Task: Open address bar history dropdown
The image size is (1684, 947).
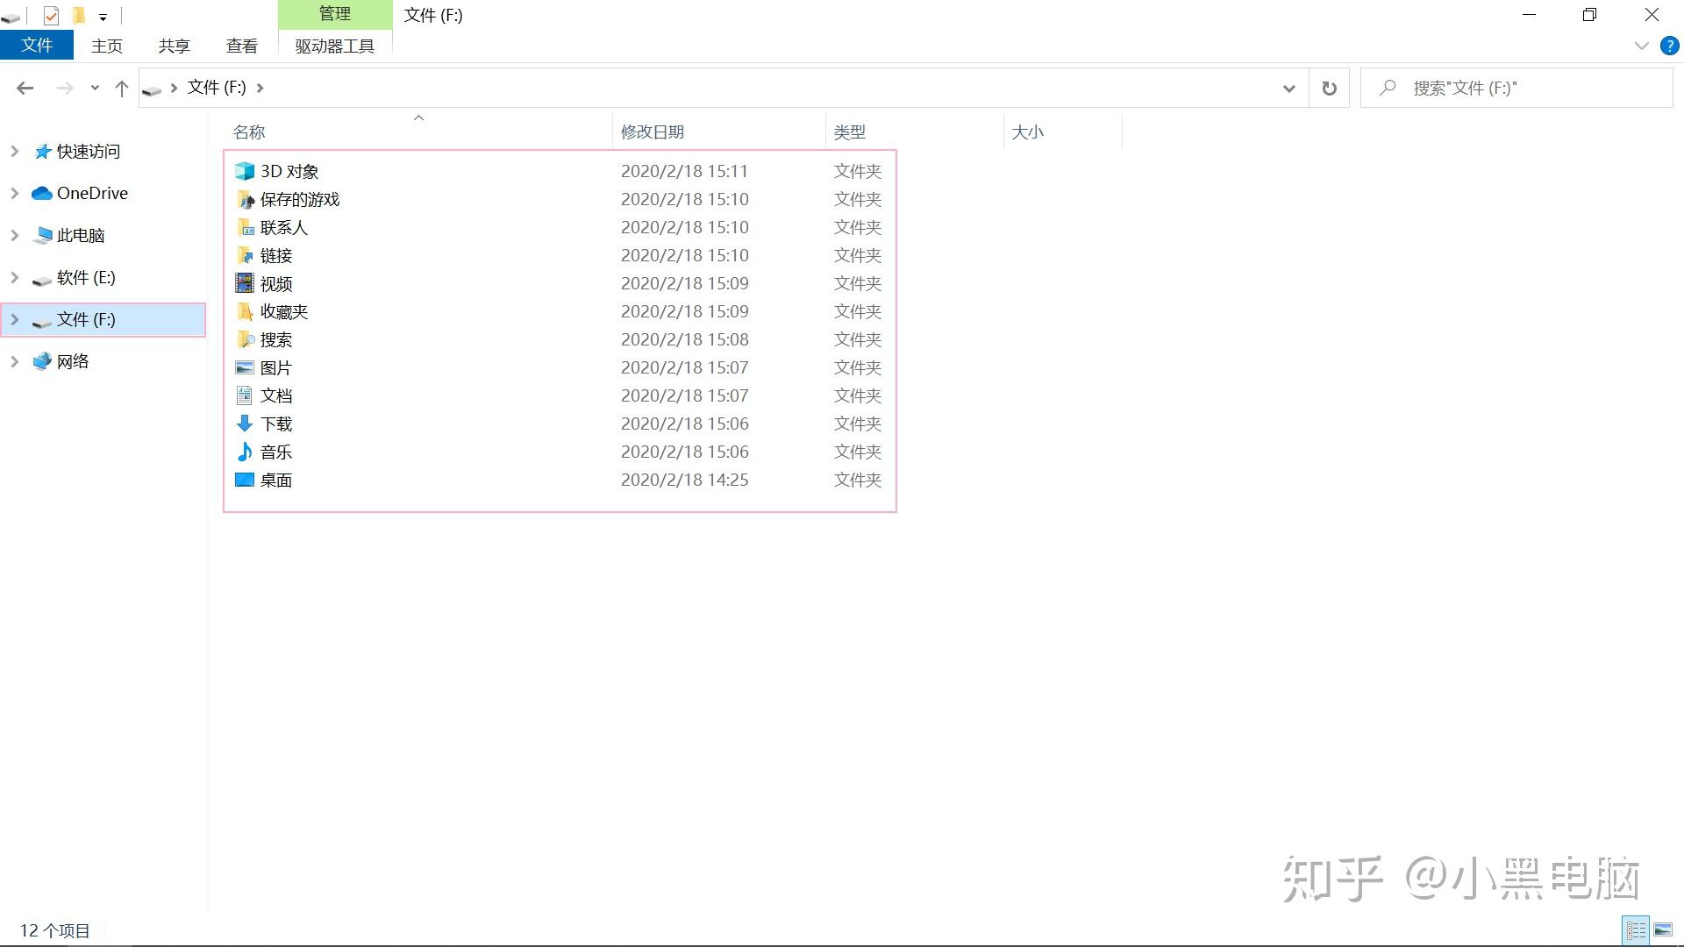Action: point(1288,88)
